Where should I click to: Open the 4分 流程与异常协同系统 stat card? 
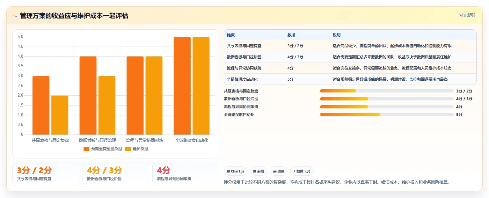pos(186,173)
